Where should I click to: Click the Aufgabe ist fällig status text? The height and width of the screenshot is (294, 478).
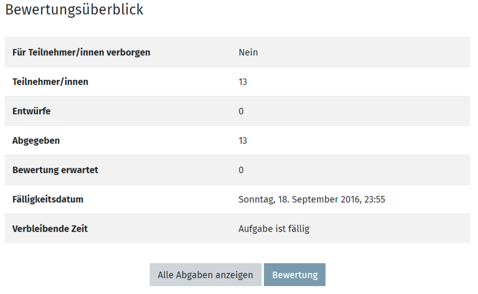coord(274,229)
